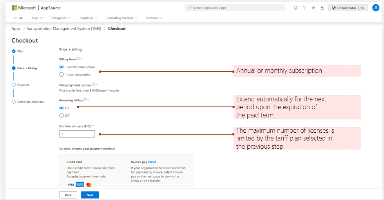Turn recurring billing Off
This screenshot has height=200, width=384.
tap(62, 115)
